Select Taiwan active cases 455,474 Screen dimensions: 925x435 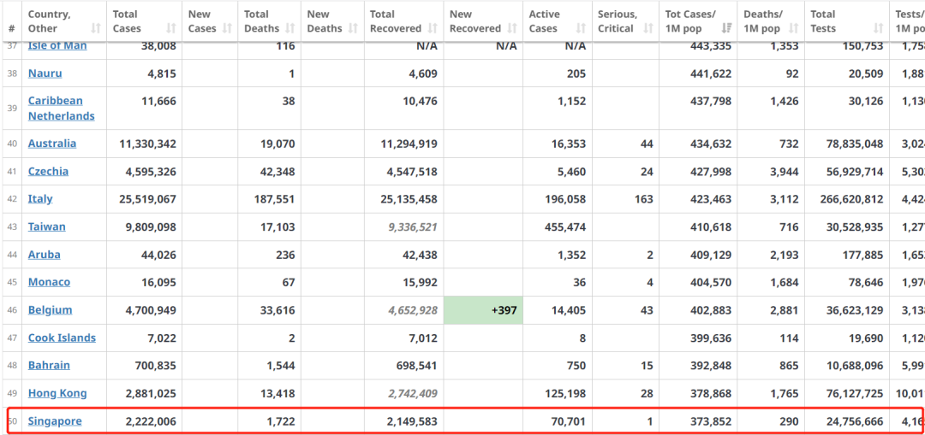[566, 226]
